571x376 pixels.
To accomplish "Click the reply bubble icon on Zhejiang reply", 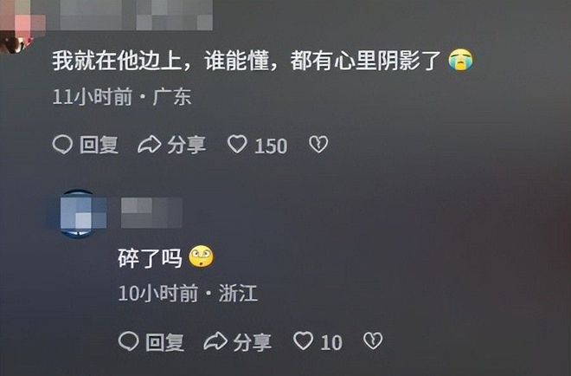I will [x=129, y=341].
